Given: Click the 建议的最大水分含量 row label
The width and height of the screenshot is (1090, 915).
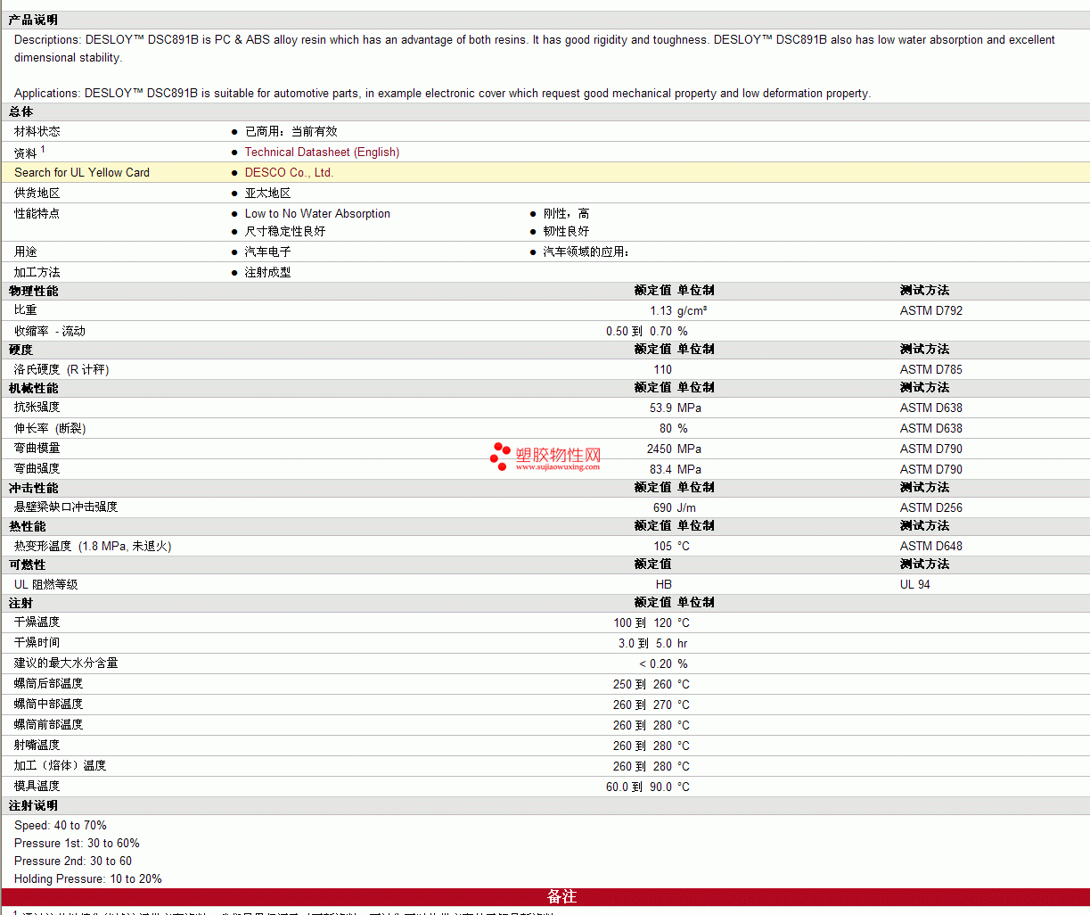Looking at the screenshot, I should (66, 664).
